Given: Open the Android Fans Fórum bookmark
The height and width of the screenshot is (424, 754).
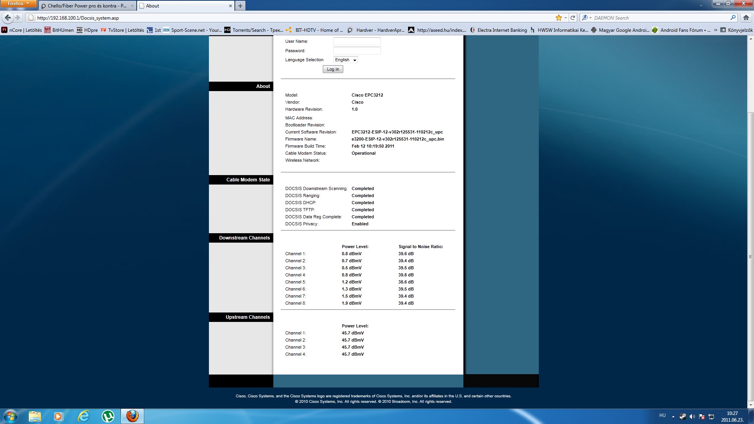Looking at the screenshot, I should click(x=681, y=30).
